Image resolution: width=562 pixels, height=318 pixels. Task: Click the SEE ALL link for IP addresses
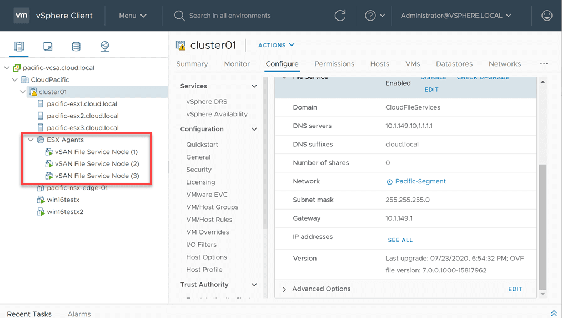(400, 240)
